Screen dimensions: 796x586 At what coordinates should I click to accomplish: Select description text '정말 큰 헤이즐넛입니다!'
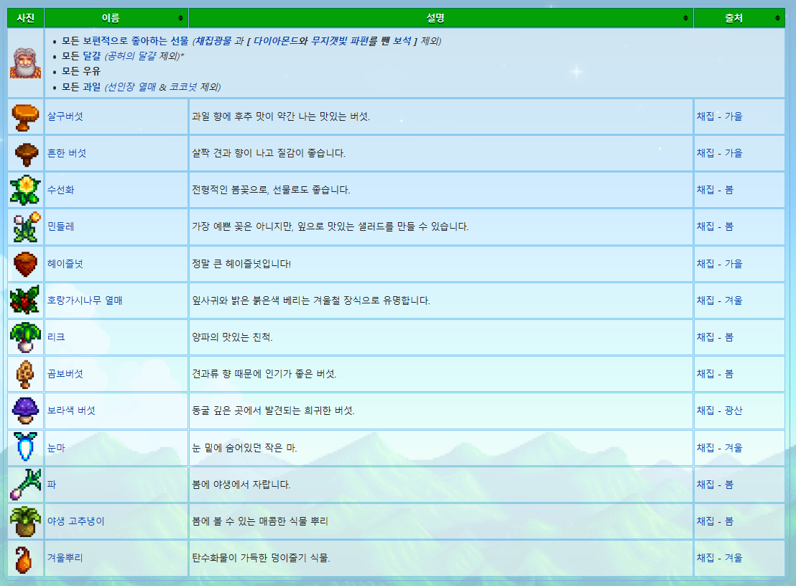241,264
